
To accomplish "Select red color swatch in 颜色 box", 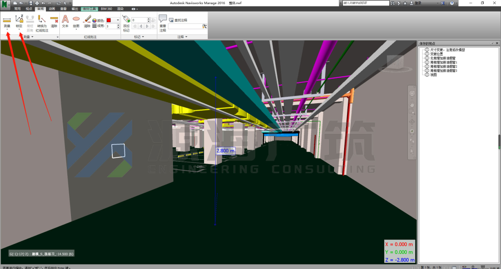I will (x=109, y=20).
